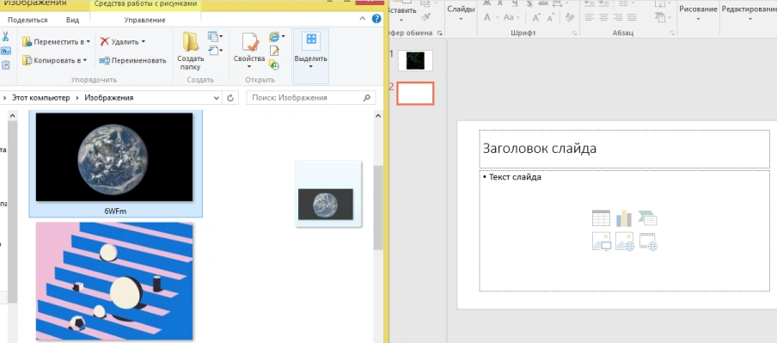Click Создать папку to make a new folder
The height and width of the screenshot is (343, 777).
(190, 51)
